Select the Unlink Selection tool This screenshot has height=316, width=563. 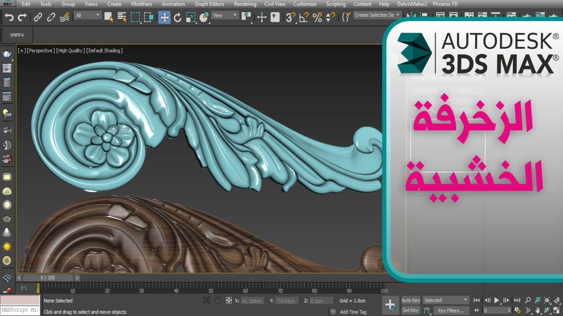click(x=51, y=18)
